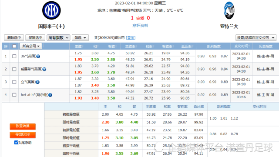Click the 删除选中 button
This screenshot has width=279, height=157.
[x=14, y=38]
